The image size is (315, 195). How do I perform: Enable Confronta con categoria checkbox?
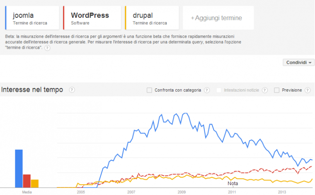click(149, 90)
